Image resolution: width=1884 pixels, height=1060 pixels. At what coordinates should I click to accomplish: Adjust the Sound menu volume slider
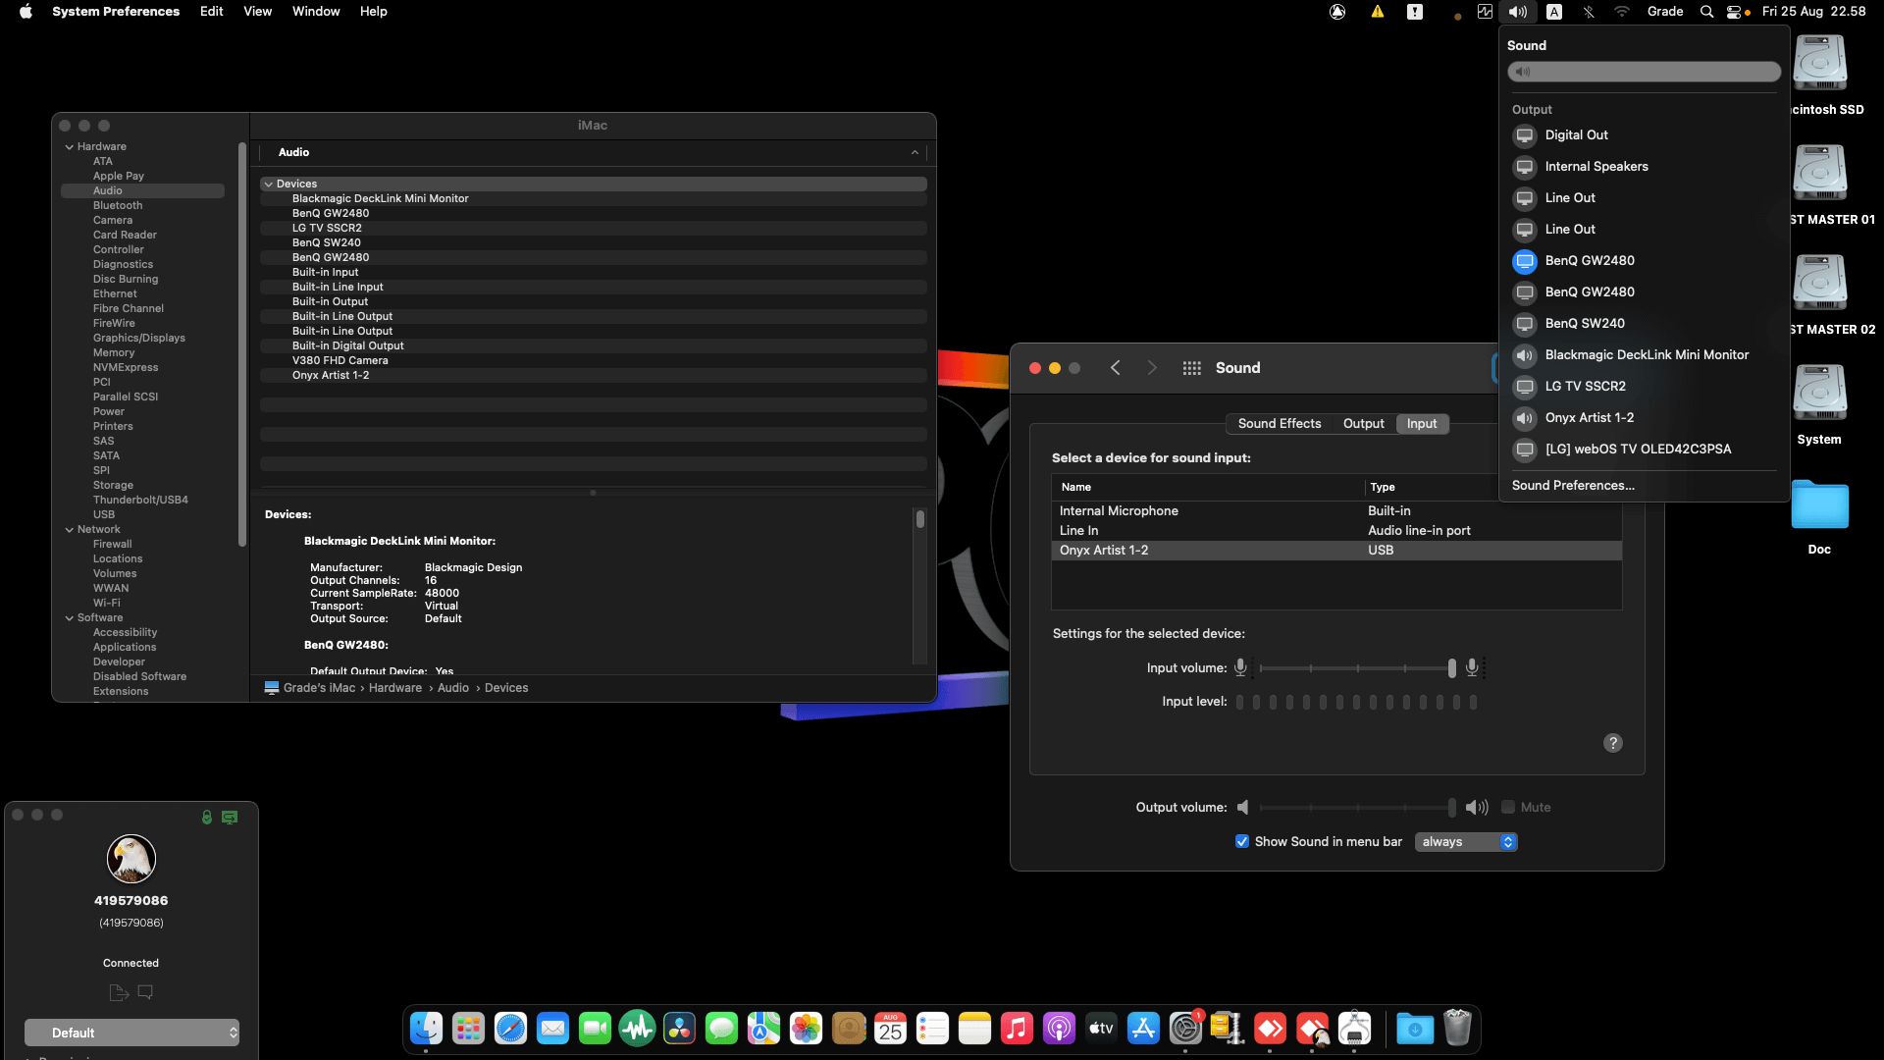(1645, 72)
